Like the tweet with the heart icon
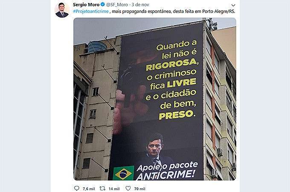Screen dimensions: 290x192 (x=128, y=188)
